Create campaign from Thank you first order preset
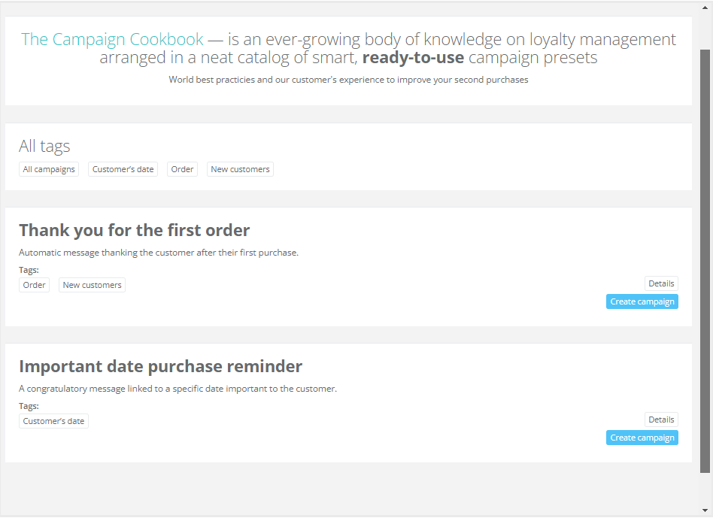The width and height of the screenshot is (713, 518). [x=642, y=301]
